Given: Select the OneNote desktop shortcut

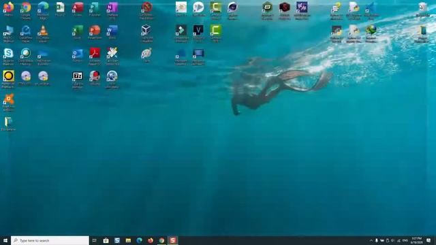Looking at the screenshot, I should [112, 11].
